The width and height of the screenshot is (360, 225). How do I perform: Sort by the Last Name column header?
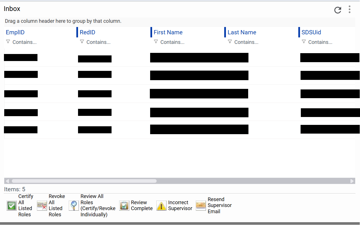click(242, 32)
